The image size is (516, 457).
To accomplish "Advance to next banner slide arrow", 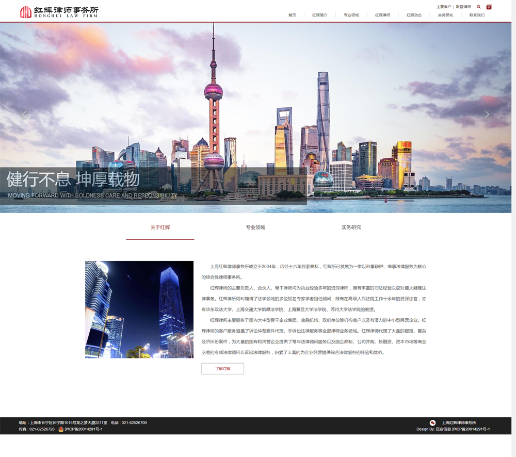I will (487, 115).
